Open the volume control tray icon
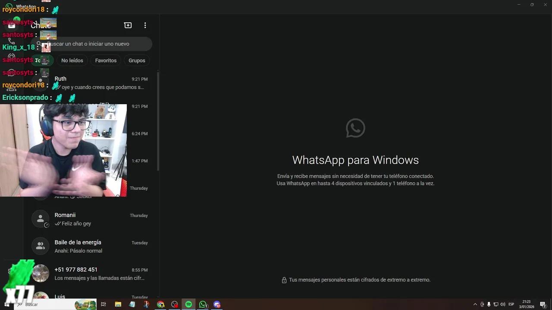The height and width of the screenshot is (310, 552). [x=502, y=304]
